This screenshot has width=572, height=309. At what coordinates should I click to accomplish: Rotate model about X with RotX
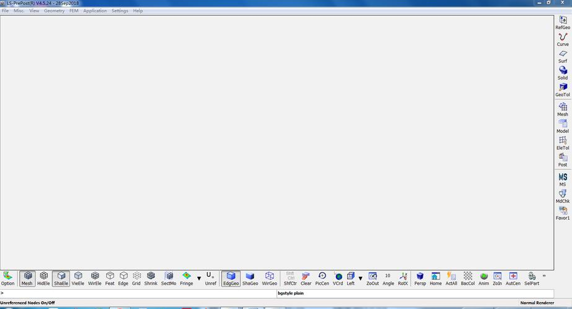[403, 279]
